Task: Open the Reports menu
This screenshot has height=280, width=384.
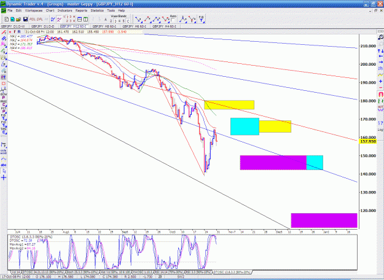Action: (x=81, y=10)
